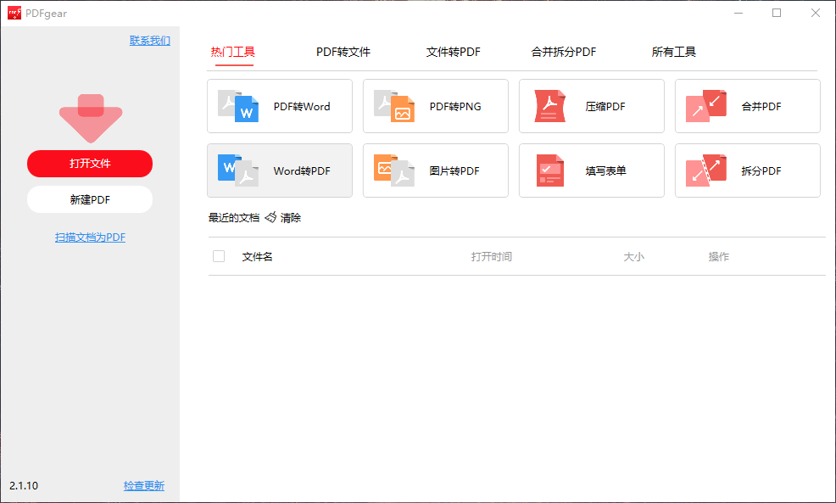Open the 合并PDF merge tool
The width and height of the screenshot is (836, 503).
[x=747, y=106]
